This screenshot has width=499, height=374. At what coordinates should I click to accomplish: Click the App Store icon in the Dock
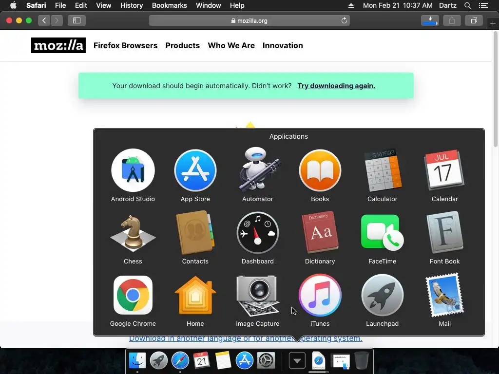245,360
